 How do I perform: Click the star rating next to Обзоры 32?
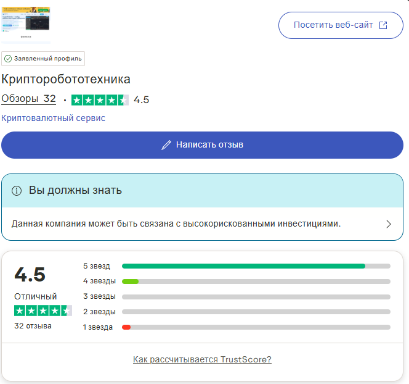(x=100, y=100)
